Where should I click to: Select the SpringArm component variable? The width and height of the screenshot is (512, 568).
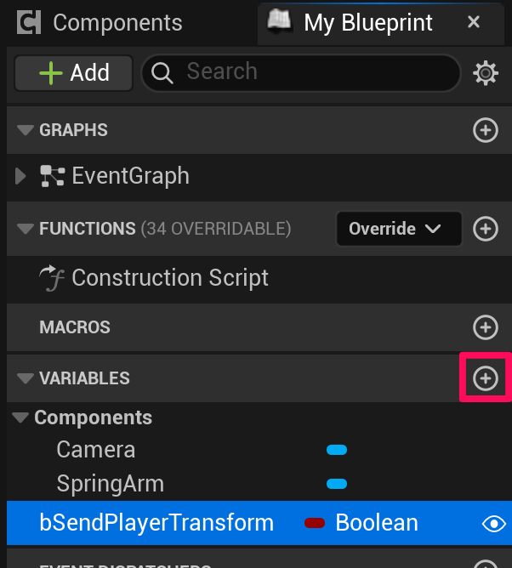pos(110,484)
